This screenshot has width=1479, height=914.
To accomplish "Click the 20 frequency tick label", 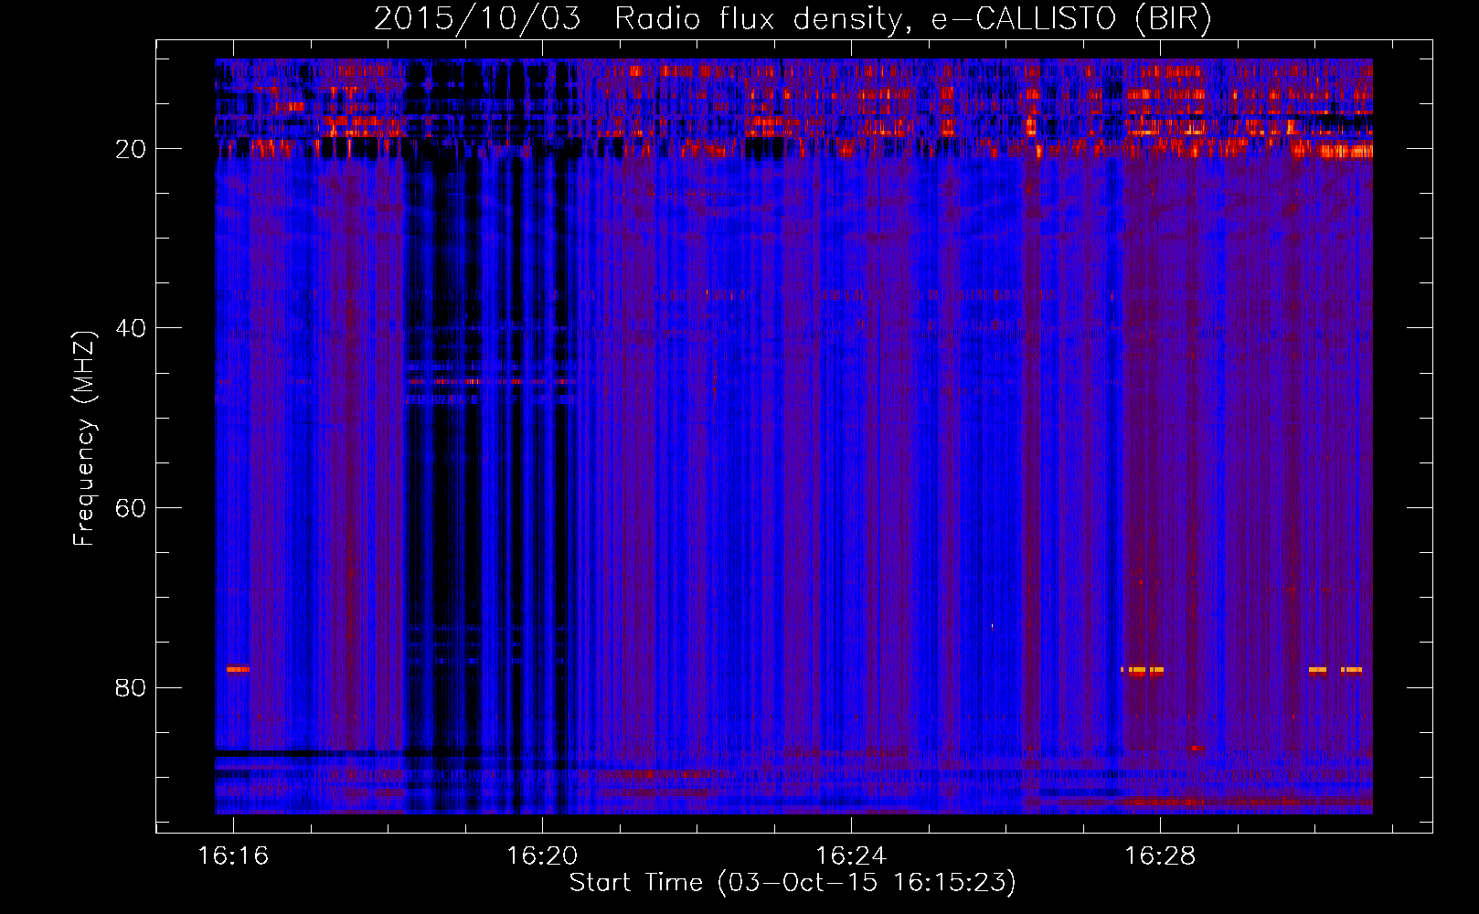I will (x=131, y=149).
